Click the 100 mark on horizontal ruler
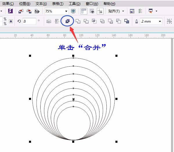 click(81, 35)
